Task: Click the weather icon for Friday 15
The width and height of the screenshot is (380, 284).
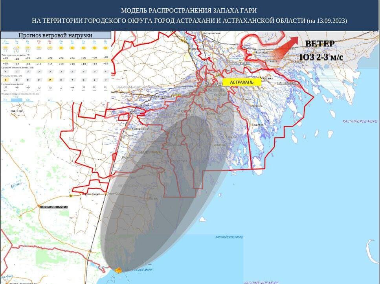Action: [28, 49]
